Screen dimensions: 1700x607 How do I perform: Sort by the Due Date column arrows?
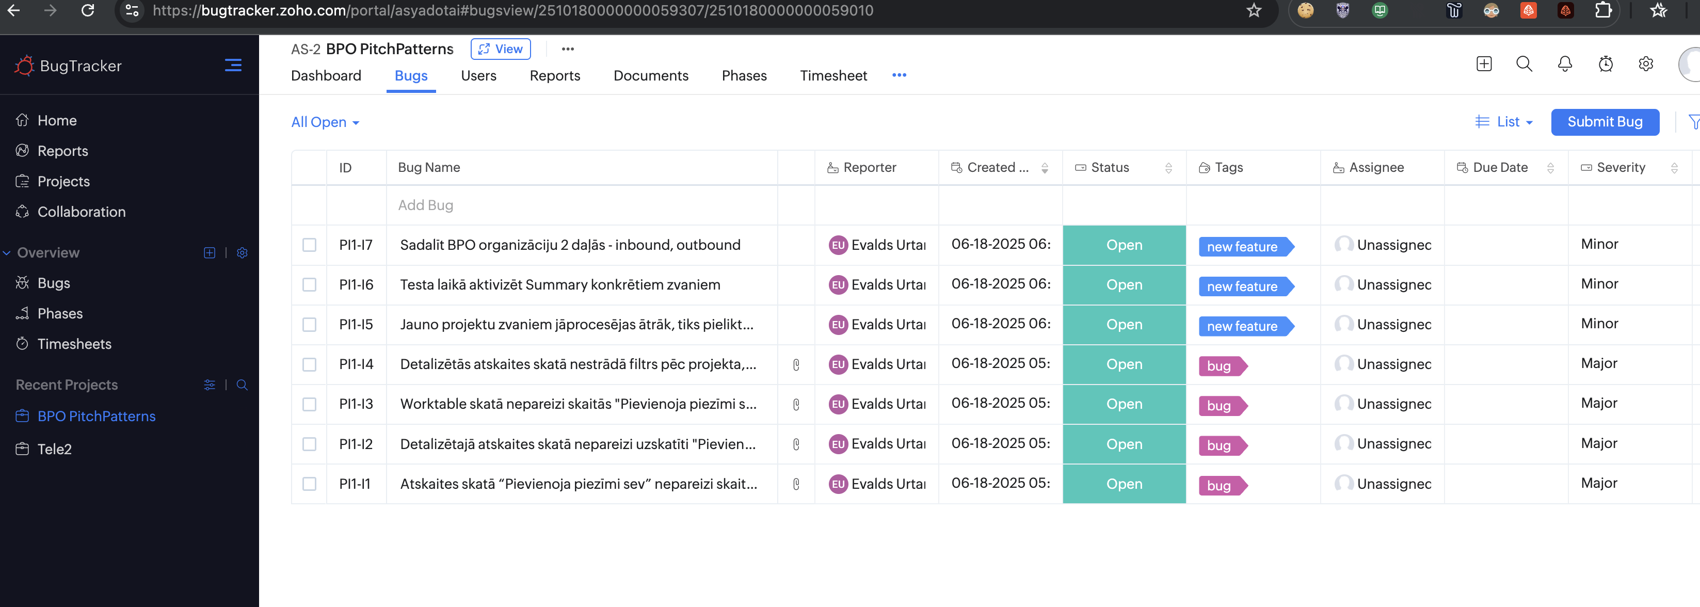1550,168
